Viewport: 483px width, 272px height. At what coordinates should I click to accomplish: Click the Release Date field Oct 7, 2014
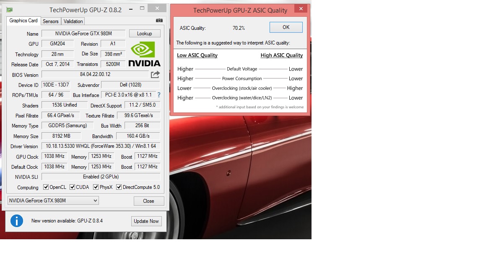(57, 64)
